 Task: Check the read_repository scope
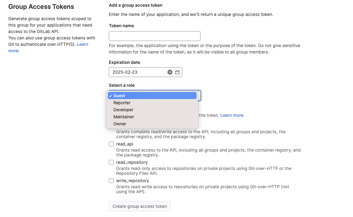111,163
